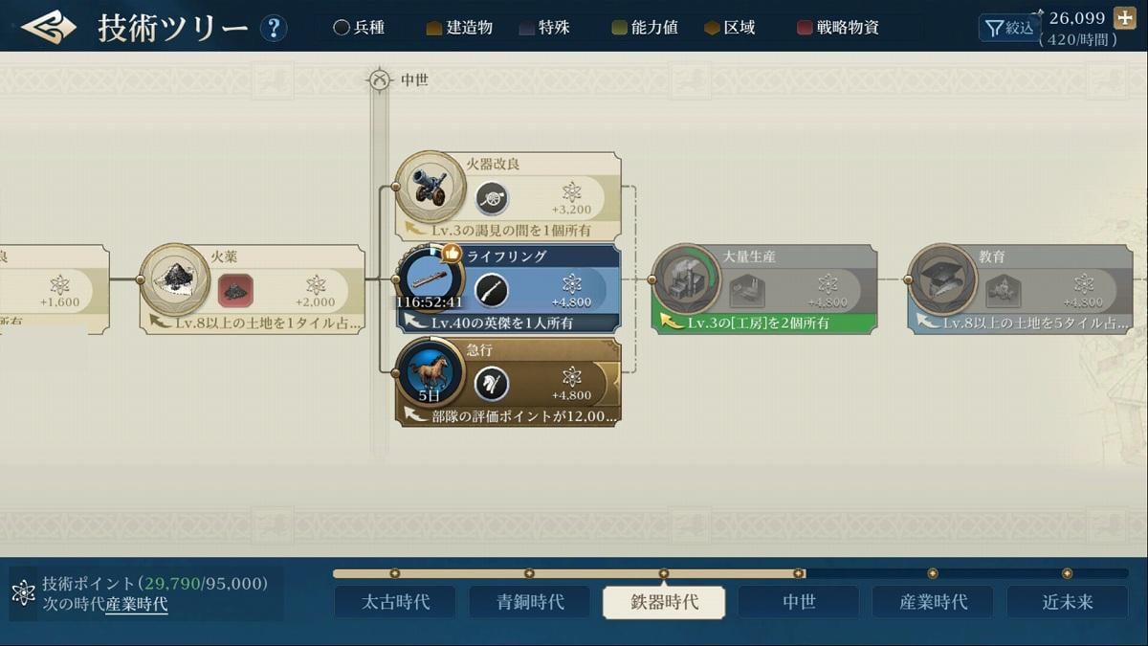Select the cannon icon of 火器改良

(430, 187)
